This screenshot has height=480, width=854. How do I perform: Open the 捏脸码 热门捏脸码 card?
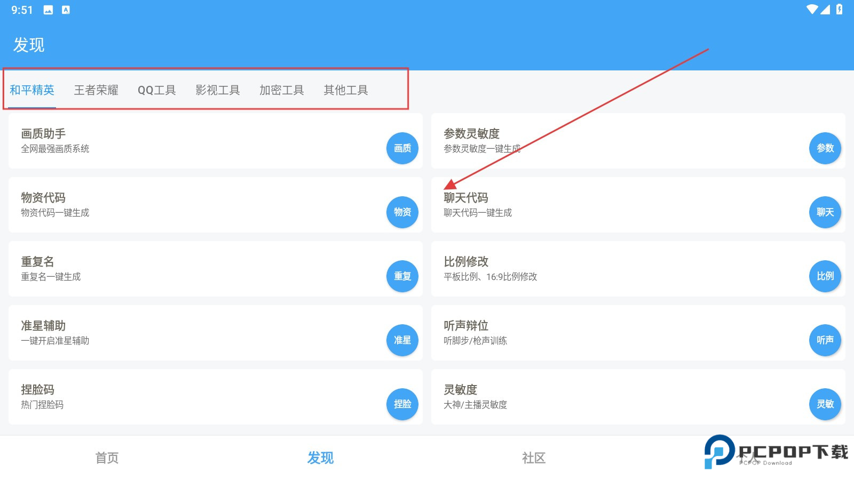187,396
